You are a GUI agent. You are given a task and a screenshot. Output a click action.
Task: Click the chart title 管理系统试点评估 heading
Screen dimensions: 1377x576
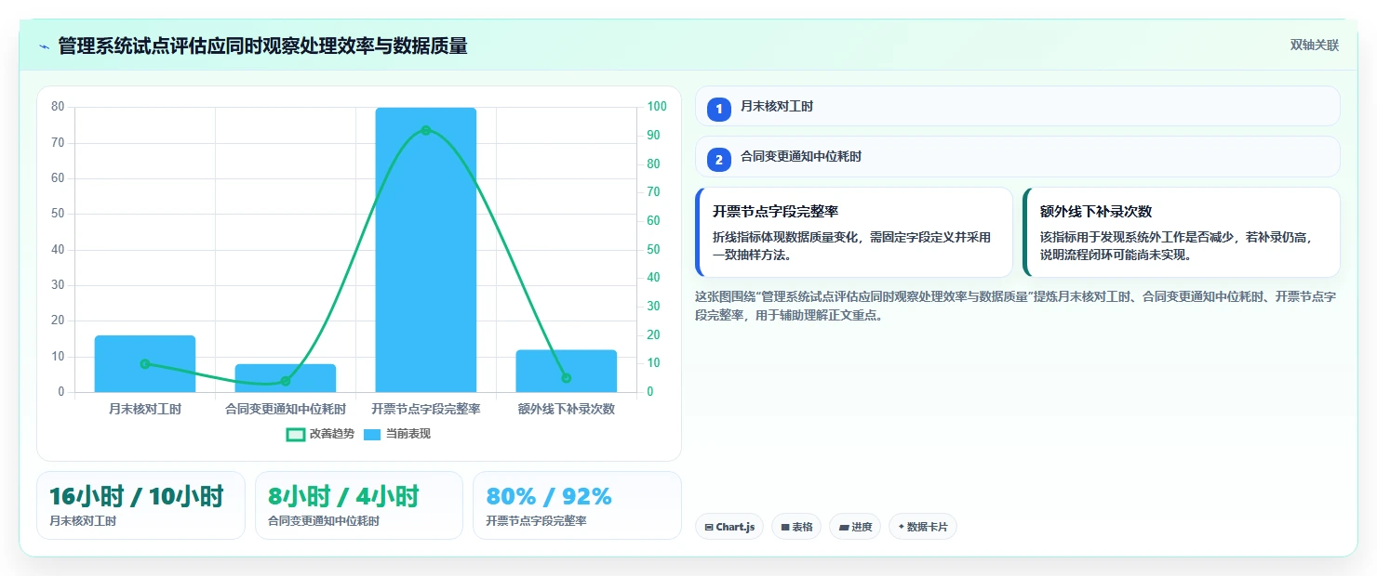(x=262, y=46)
